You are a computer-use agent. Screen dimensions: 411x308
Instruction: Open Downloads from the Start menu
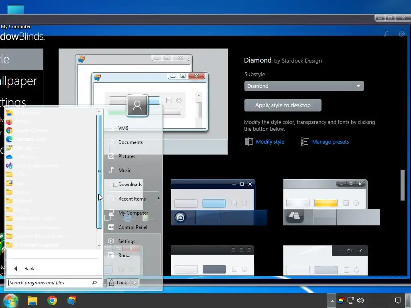pyautogui.click(x=133, y=184)
